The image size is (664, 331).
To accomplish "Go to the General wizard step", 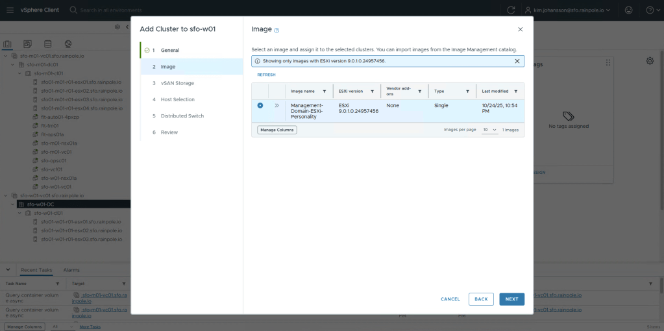I will (x=170, y=50).
